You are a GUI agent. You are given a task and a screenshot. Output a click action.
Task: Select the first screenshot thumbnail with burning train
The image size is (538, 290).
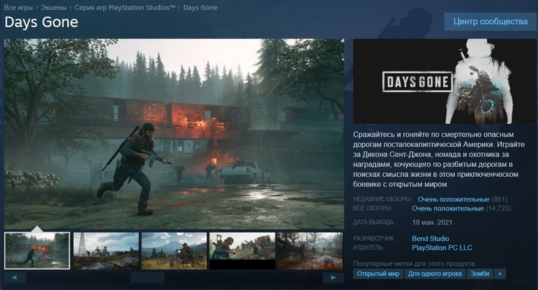click(37, 251)
